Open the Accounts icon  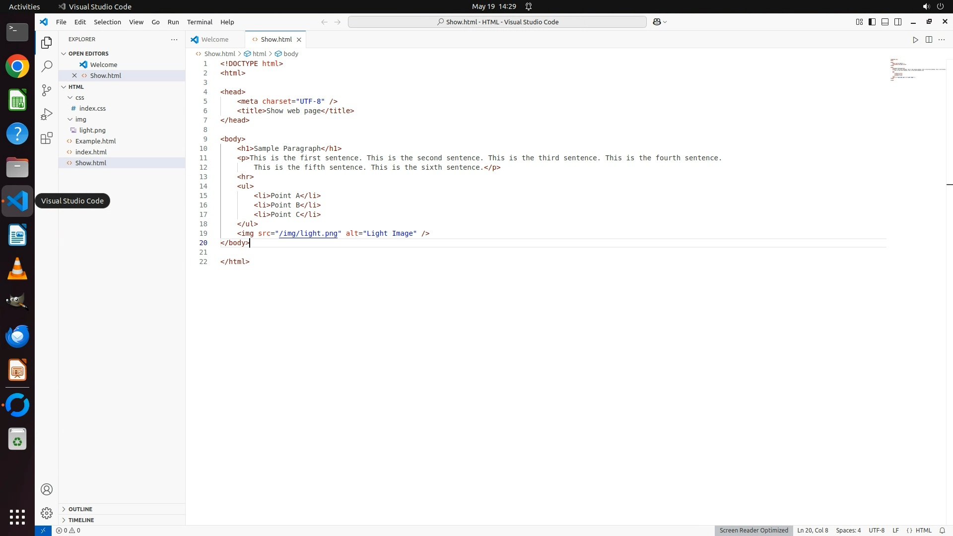(x=47, y=489)
